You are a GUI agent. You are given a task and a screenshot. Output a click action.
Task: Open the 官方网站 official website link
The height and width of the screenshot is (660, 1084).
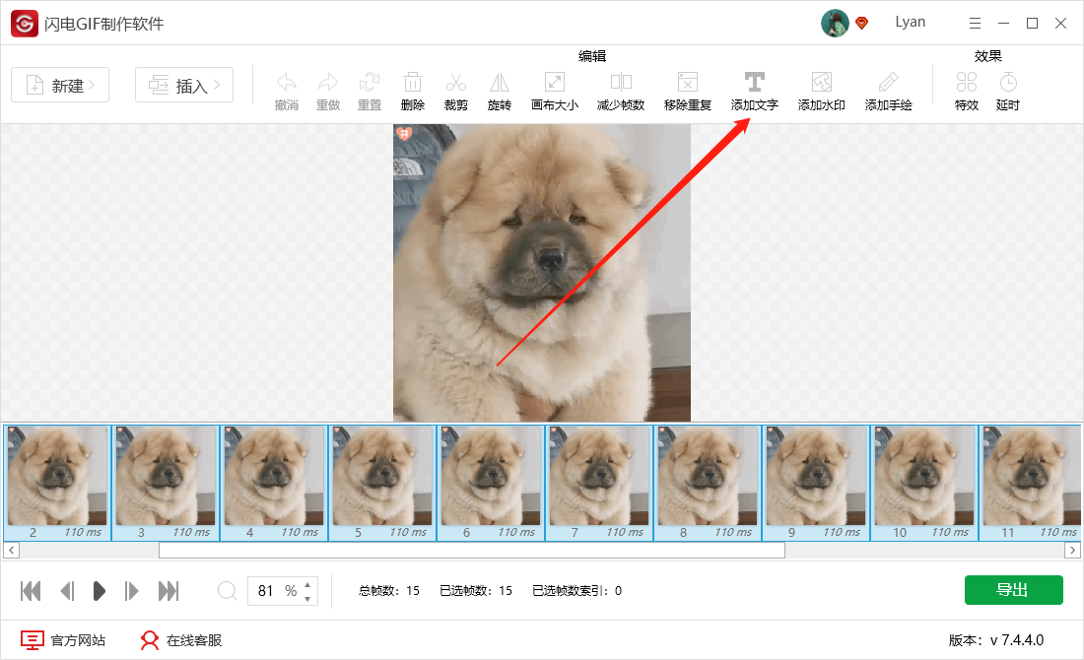pyautogui.click(x=66, y=639)
